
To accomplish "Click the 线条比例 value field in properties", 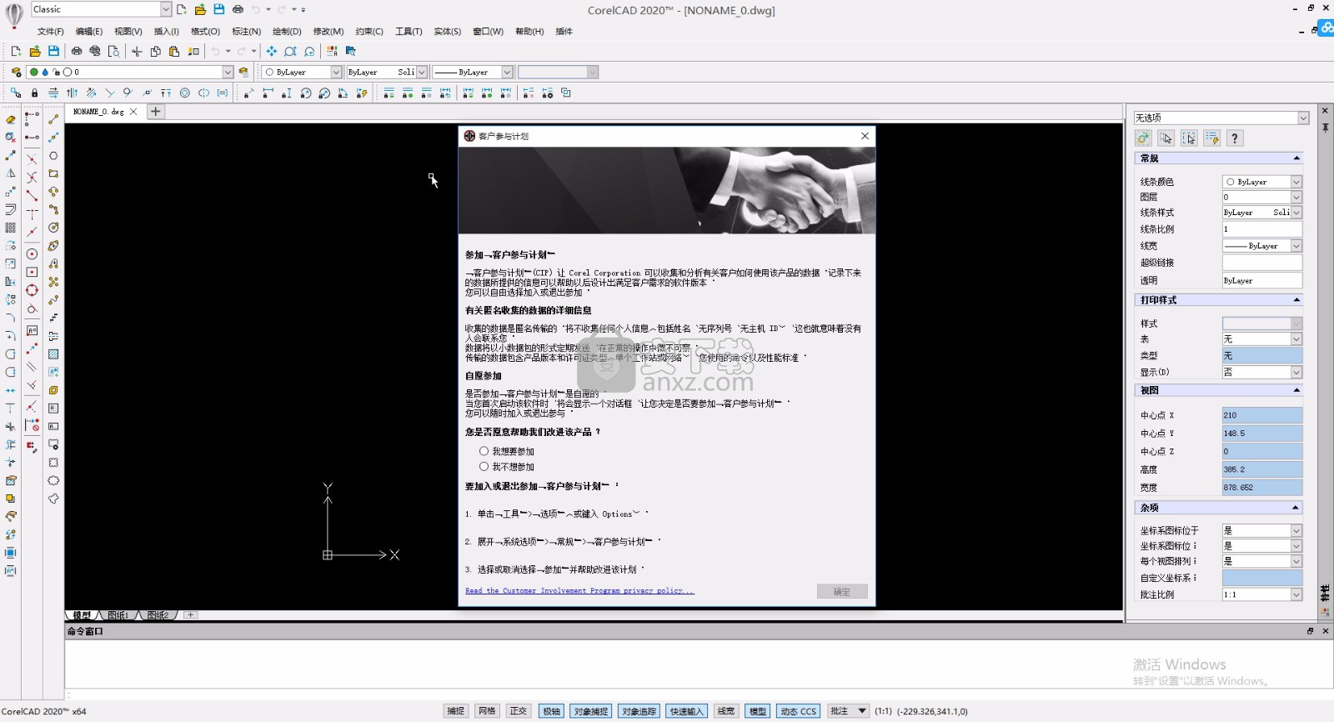I will 1262,228.
